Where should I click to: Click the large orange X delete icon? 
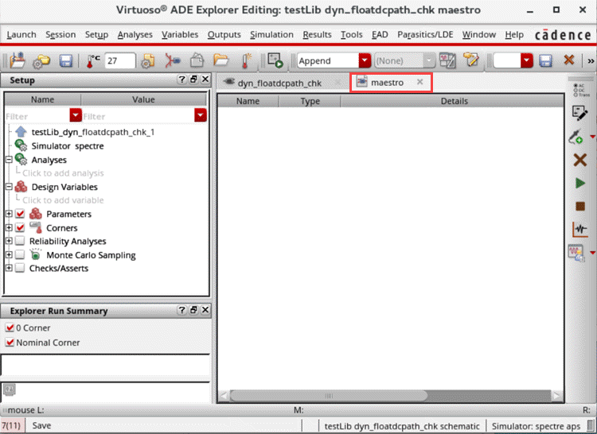tap(579, 160)
